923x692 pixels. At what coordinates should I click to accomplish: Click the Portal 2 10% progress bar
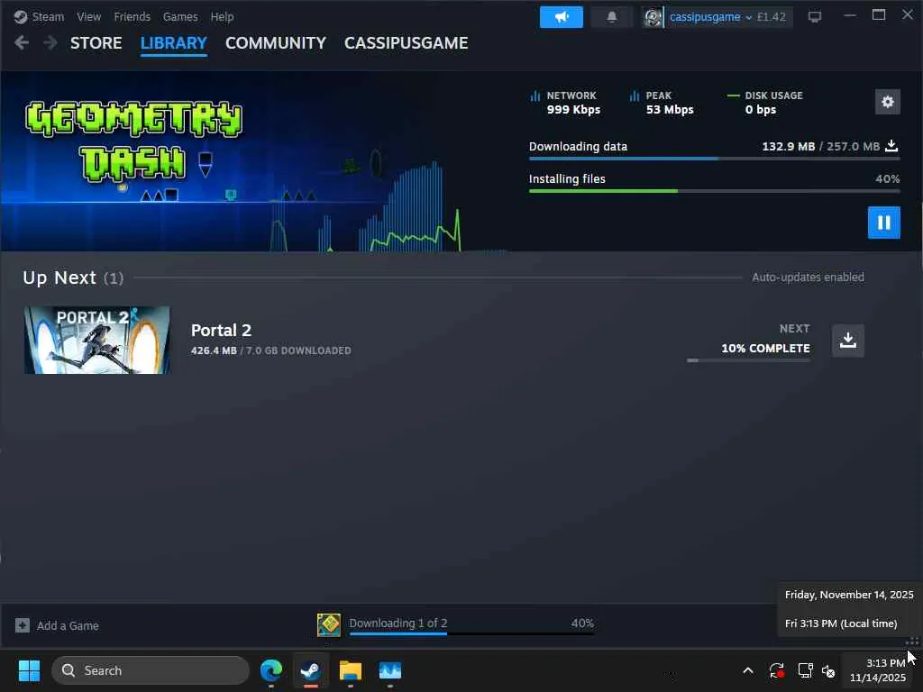(x=748, y=360)
